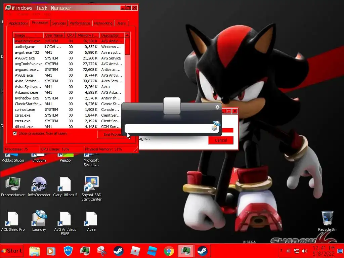Select the Processes tab
The image size is (344, 258).
tap(40, 23)
